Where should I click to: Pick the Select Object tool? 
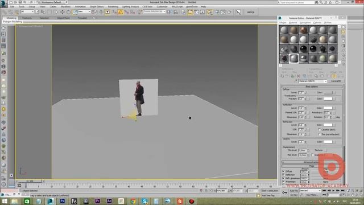coord(36,12)
